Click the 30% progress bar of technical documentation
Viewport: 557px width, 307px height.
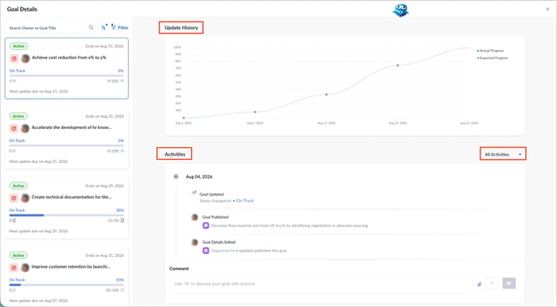(x=67, y=215)
